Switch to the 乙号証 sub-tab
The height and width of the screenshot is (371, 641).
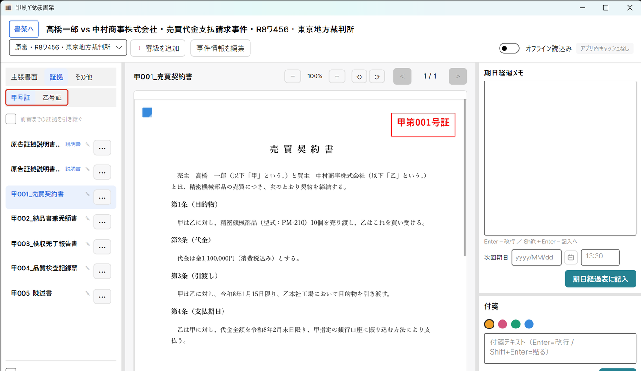[52, 97]
